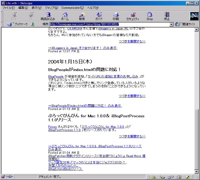The width and height of the screenshot is (200, 180).
Task: Open Newsgroups from the component bar
Action: tap(171, 177)
